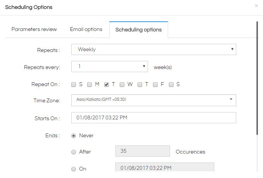Viewport: 263px width, 178px height.
Task: Expand the Repeats every weeks dropdown
Action: point(110,66)
